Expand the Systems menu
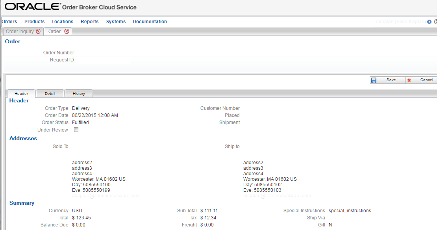Screen dimensions: 437x230 tap(116, 22)
